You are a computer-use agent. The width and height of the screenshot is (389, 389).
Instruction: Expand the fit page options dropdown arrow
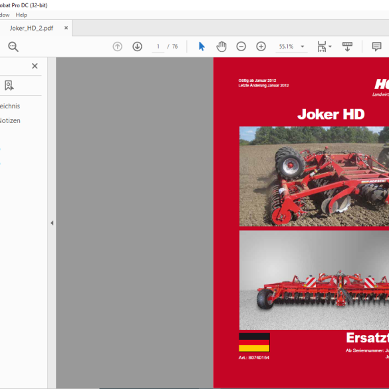click(330, 47)
